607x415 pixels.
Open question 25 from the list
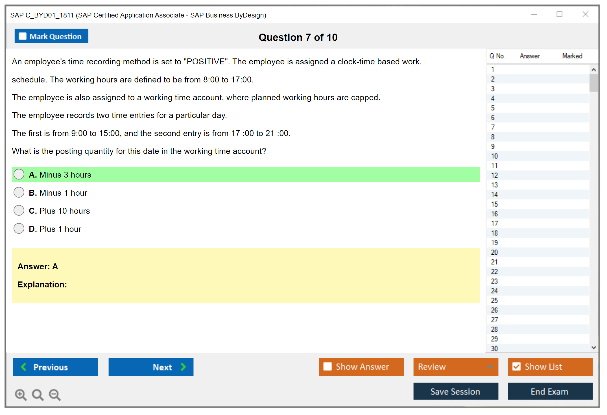point(494,300)
